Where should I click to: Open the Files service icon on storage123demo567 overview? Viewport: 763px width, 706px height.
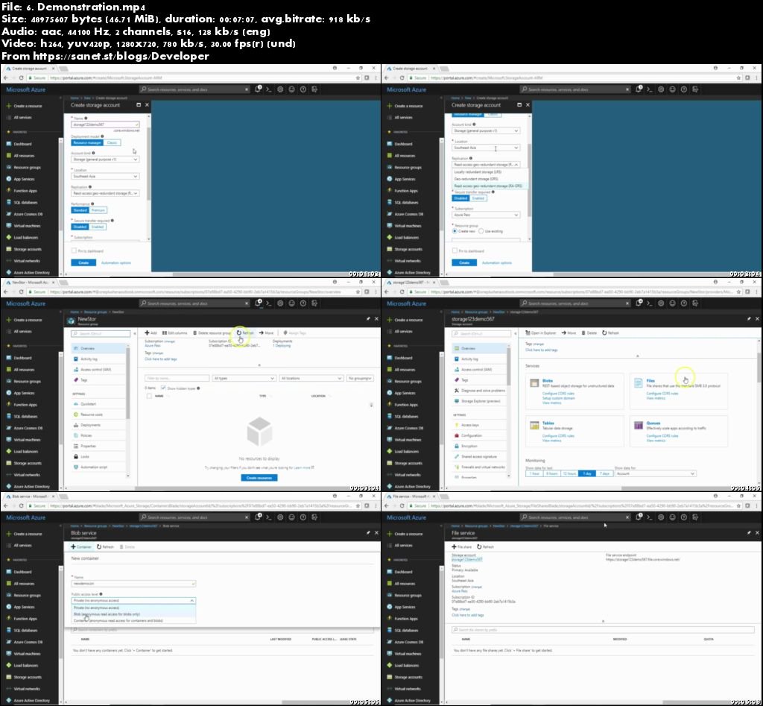point(638,383)
